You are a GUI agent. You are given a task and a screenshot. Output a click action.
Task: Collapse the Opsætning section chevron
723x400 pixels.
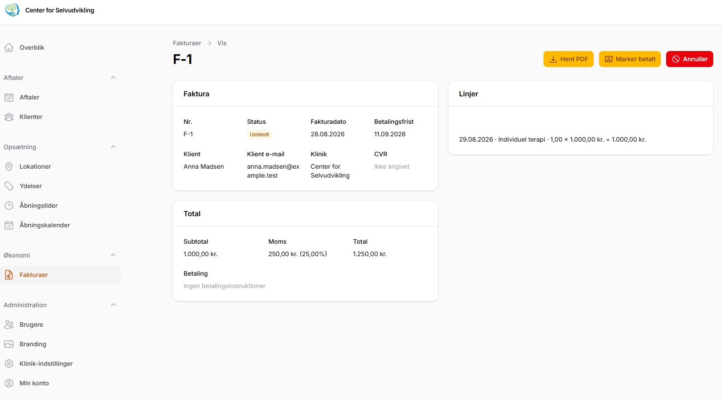click(x=113, y=147)
